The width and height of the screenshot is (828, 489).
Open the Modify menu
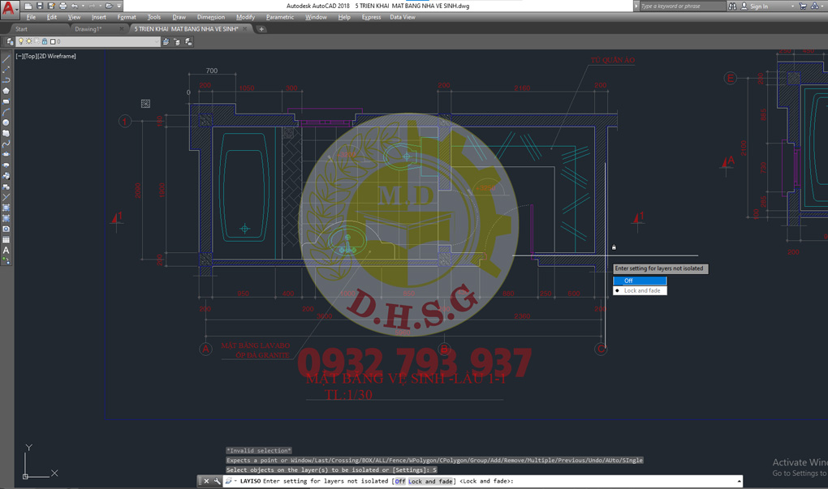[x=245, y=17]
